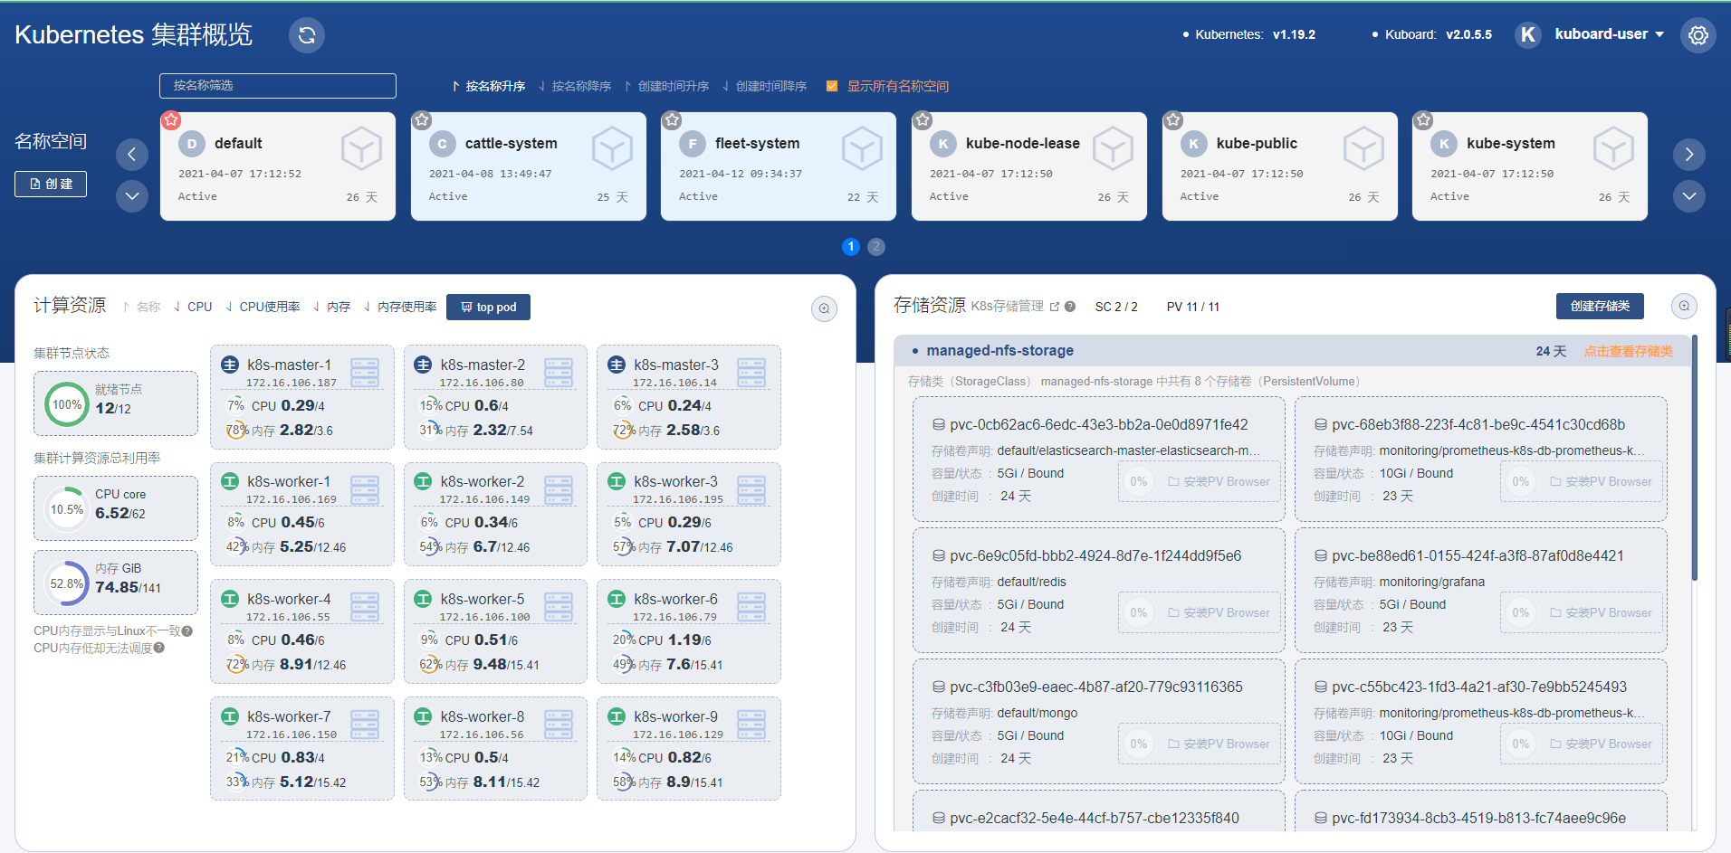Click the refresh icon beside the cluster overview title
Screen dimensions: 1731x853
click(307, 35)
